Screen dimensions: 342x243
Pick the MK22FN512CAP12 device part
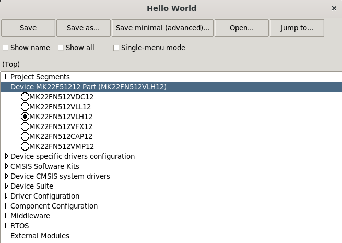pos(25,136)
